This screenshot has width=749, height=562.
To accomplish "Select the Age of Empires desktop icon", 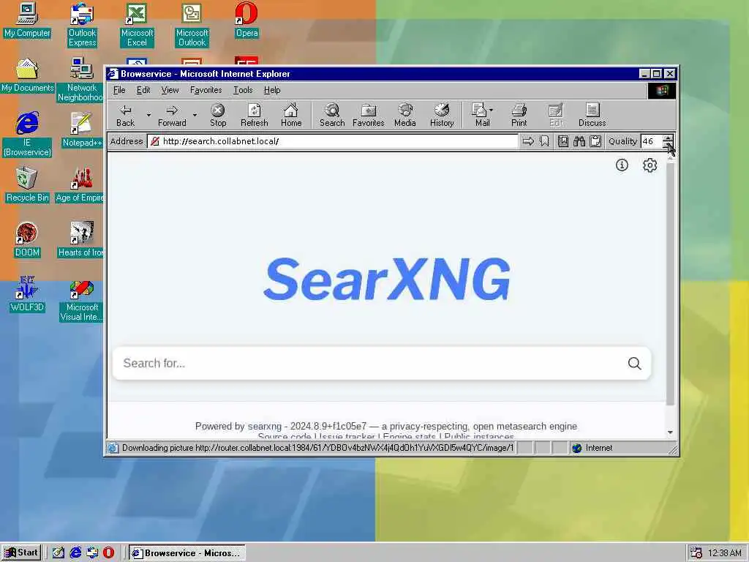I will pos(81,184).
